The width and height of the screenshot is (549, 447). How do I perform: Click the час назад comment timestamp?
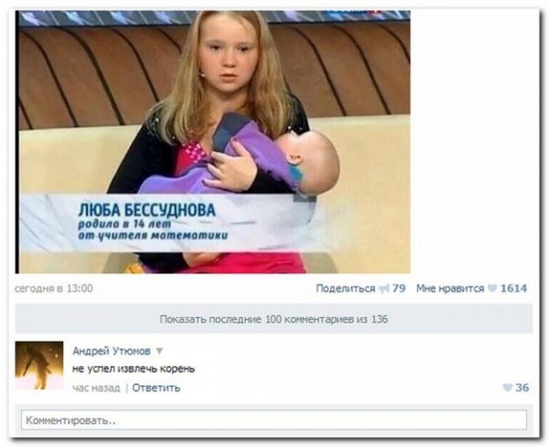click(96, 388)
